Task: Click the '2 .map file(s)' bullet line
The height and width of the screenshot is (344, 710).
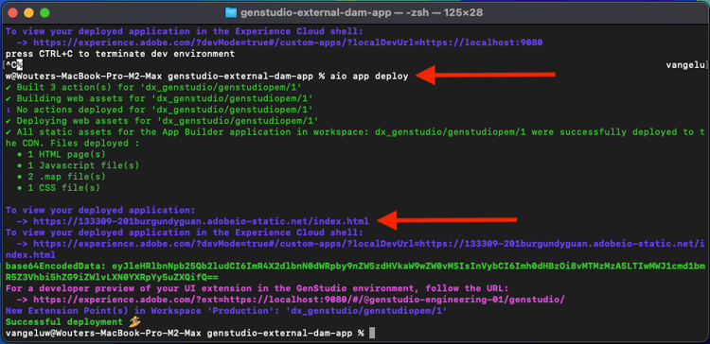Action: (x=61, y=177)
